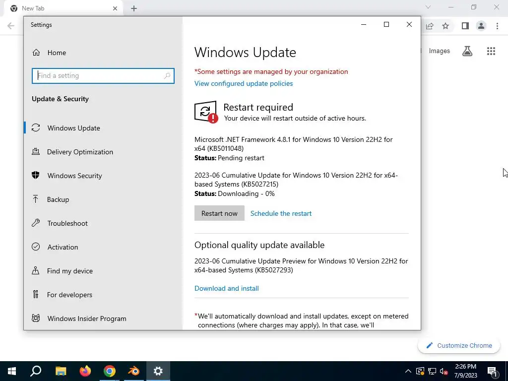
Task: Open File Explorer from the taskbar
Action: [x=61, y=371]
